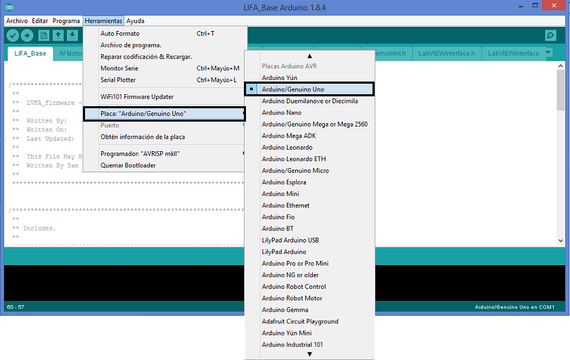Select Arduino Nano board
This screenshot has width=570, height=360.
pos(310,112)
